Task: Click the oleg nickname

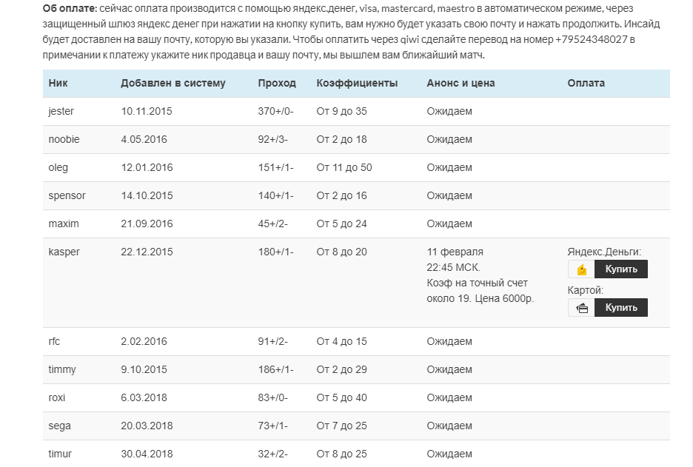Action: coord(58,167)
